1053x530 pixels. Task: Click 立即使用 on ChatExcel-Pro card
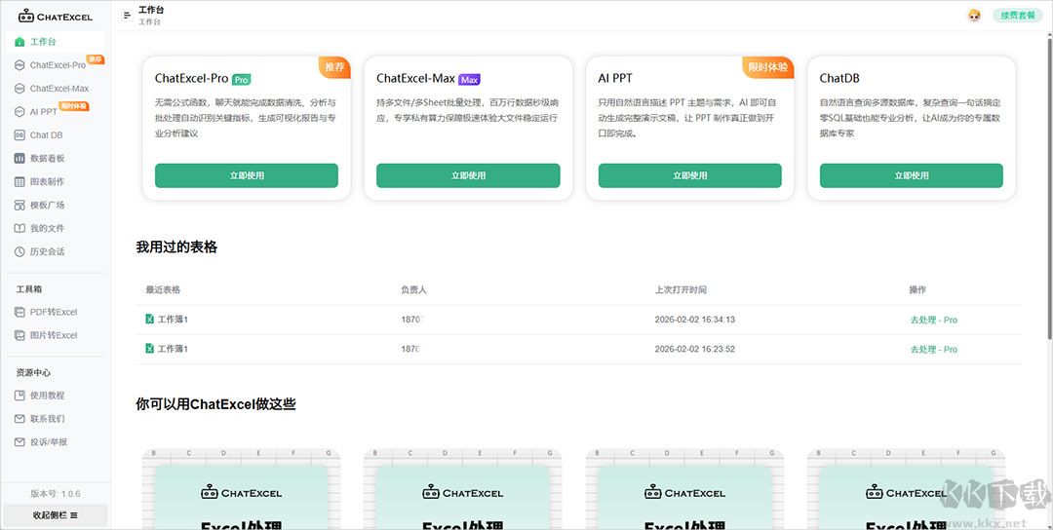247,175
